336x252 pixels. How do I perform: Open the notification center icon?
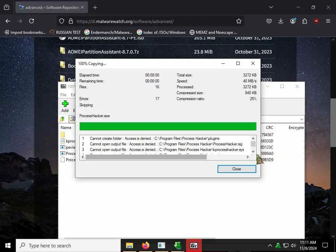(325, 245)
